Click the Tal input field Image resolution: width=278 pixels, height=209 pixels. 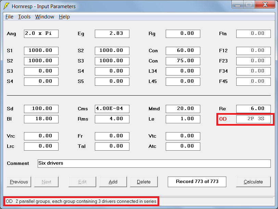tap(112, 147)
